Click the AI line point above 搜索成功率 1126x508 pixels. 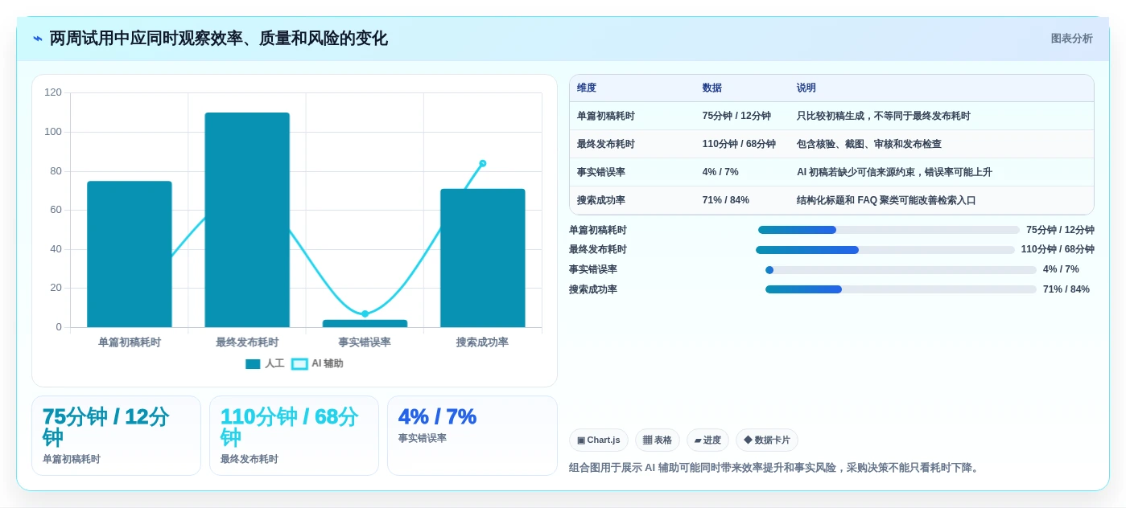tap(483, 163)
